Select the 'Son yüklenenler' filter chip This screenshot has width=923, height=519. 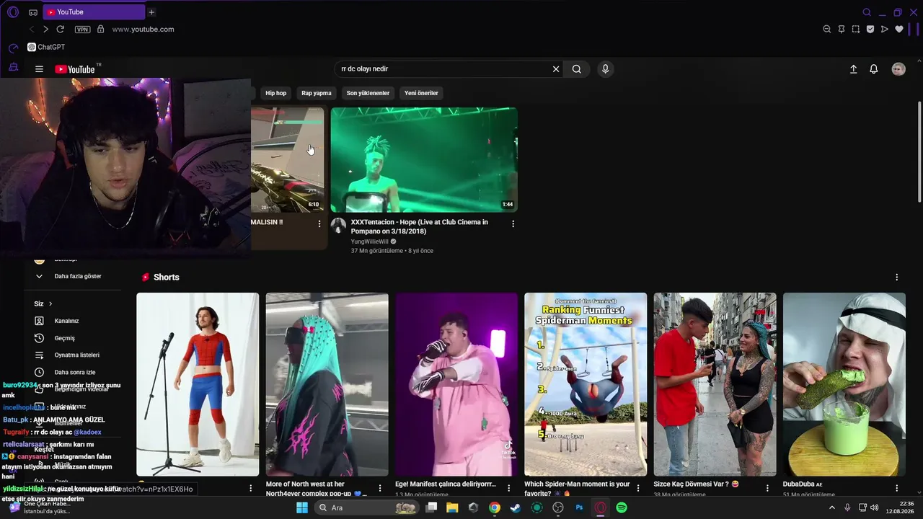368,93
